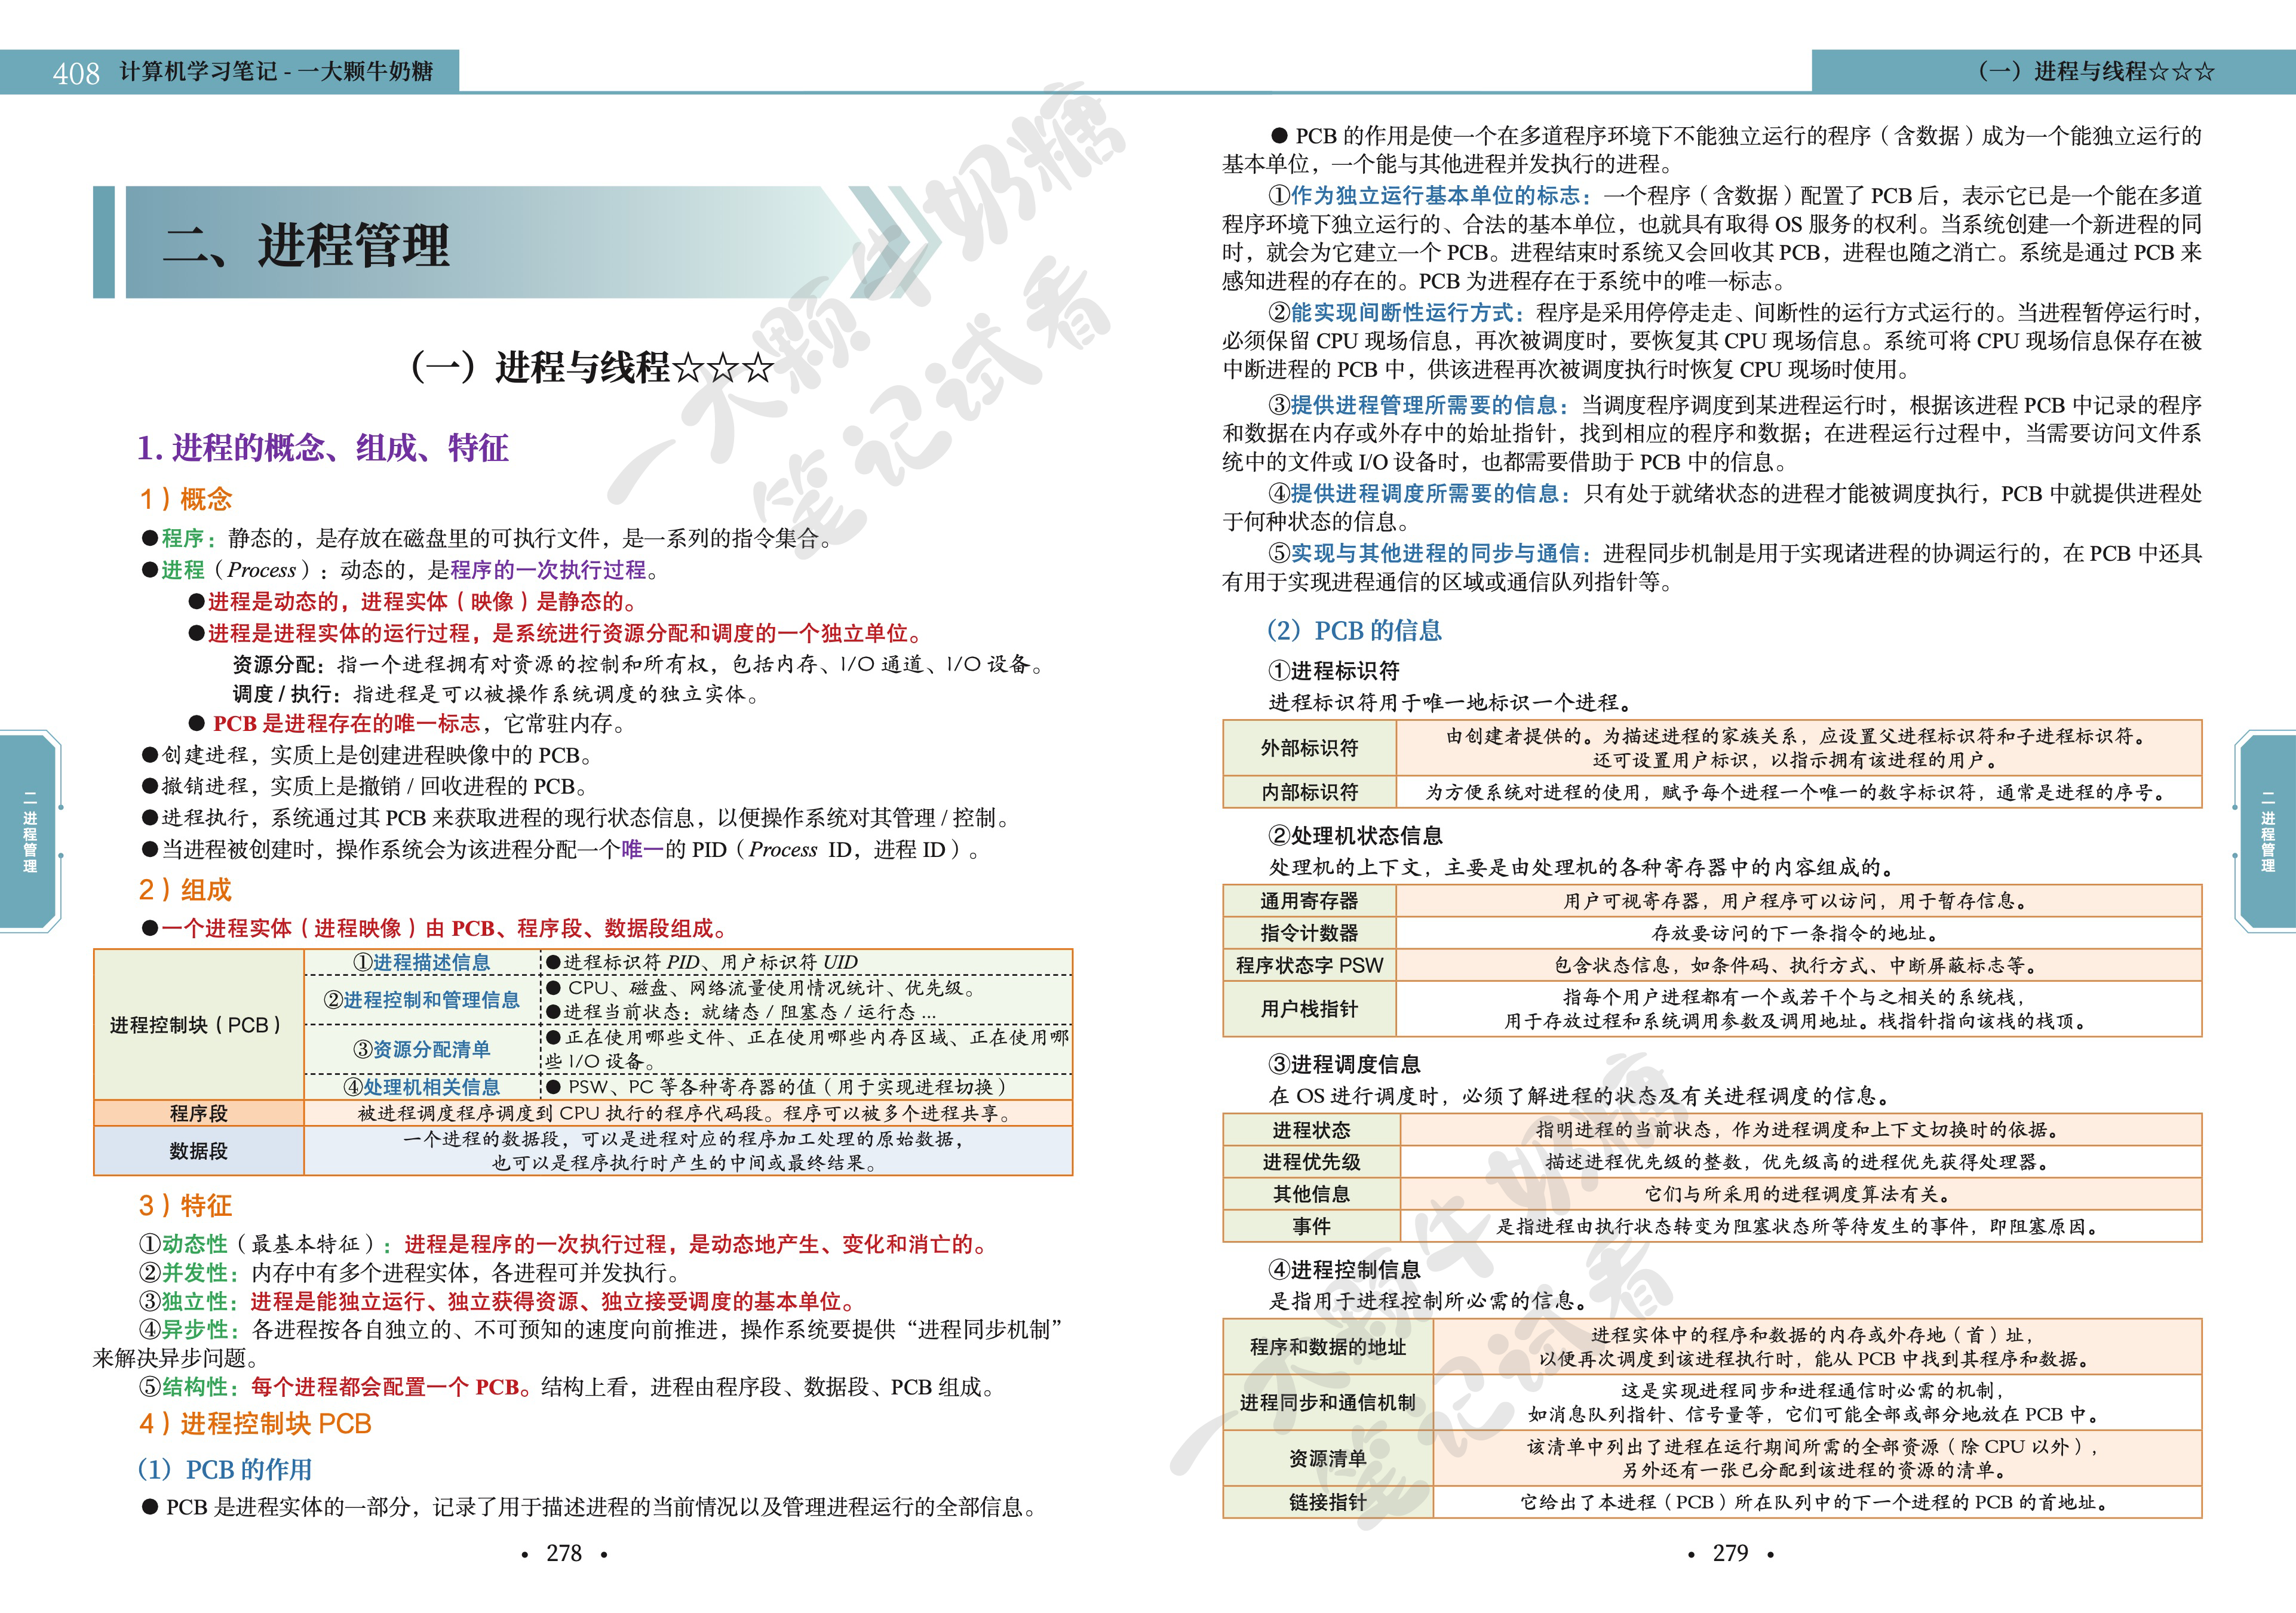Click the page header number 408
Image resolution: width=2296 pixels, height=1613 pixels.
pyautogui.click(x=77, y=73)
